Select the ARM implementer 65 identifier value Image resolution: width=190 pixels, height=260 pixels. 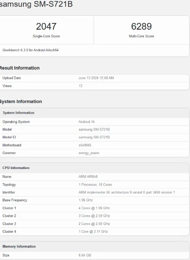point(127,192)
